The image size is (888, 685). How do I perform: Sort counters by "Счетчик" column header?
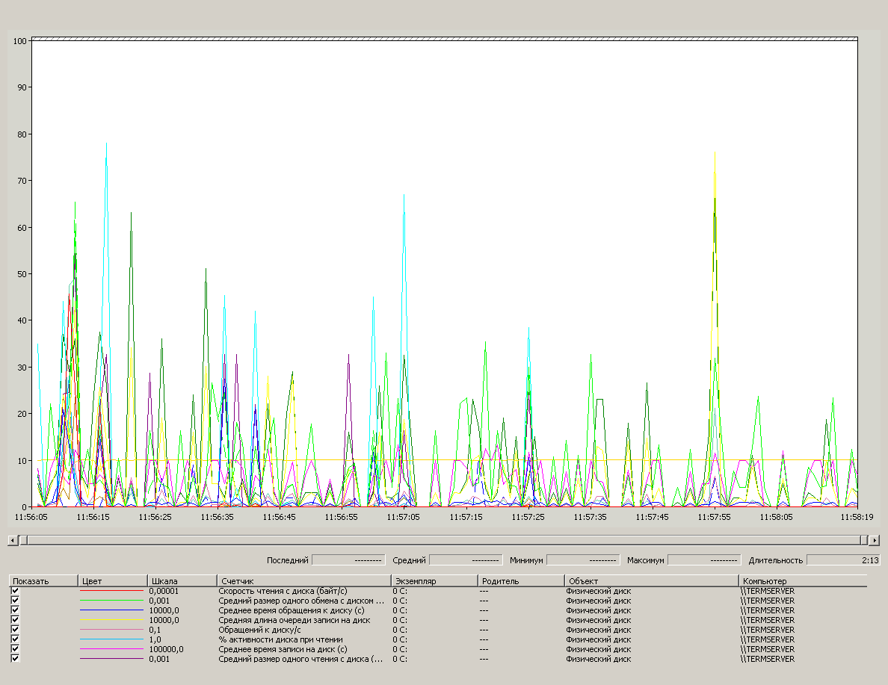[304, 581]
